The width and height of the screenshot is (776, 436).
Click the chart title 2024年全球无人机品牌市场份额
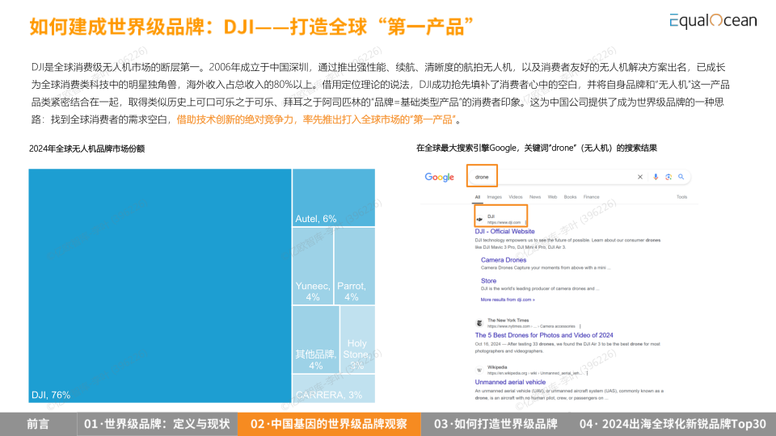(x=86, y=149)
